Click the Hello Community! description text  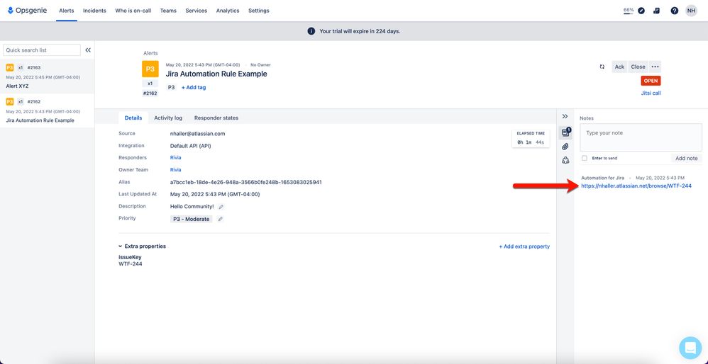point(192,206)
